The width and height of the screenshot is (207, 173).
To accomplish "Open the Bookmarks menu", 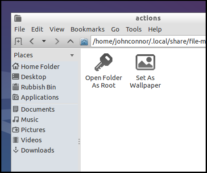I will tap(87, 29).
